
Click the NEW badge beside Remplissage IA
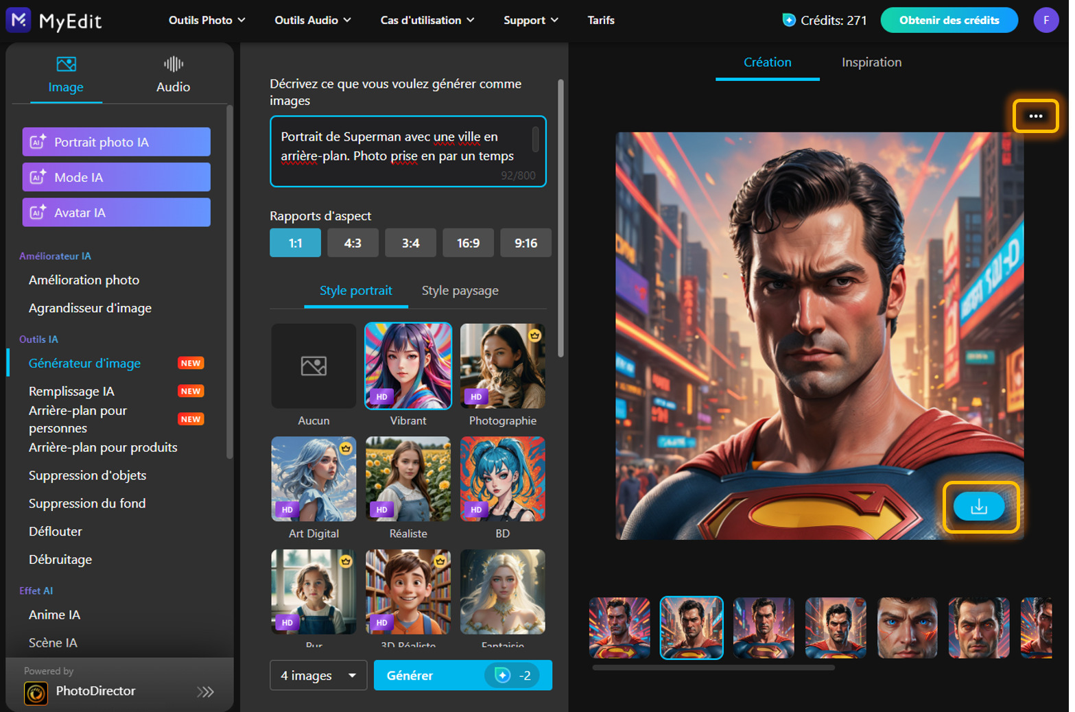[191, 391]
